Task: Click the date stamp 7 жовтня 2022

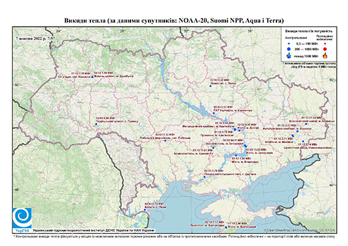Action: pyautogui.click(x=35, y=38)
